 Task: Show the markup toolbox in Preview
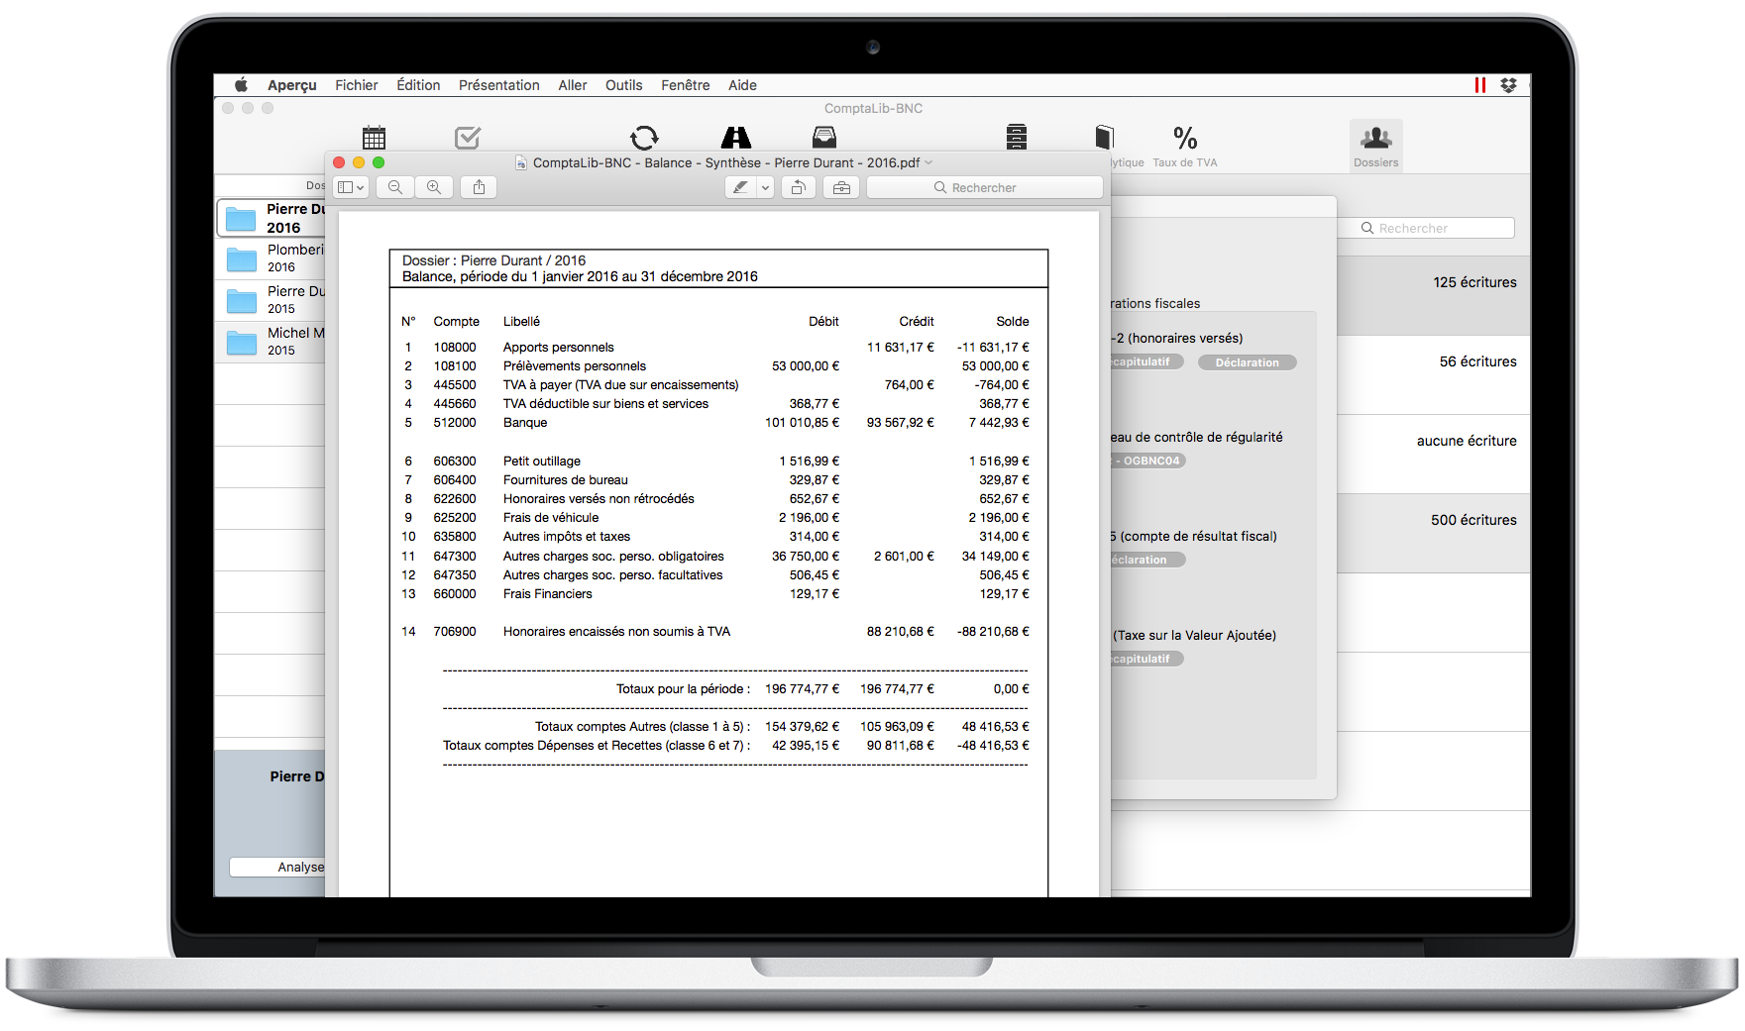coord(841,187)
